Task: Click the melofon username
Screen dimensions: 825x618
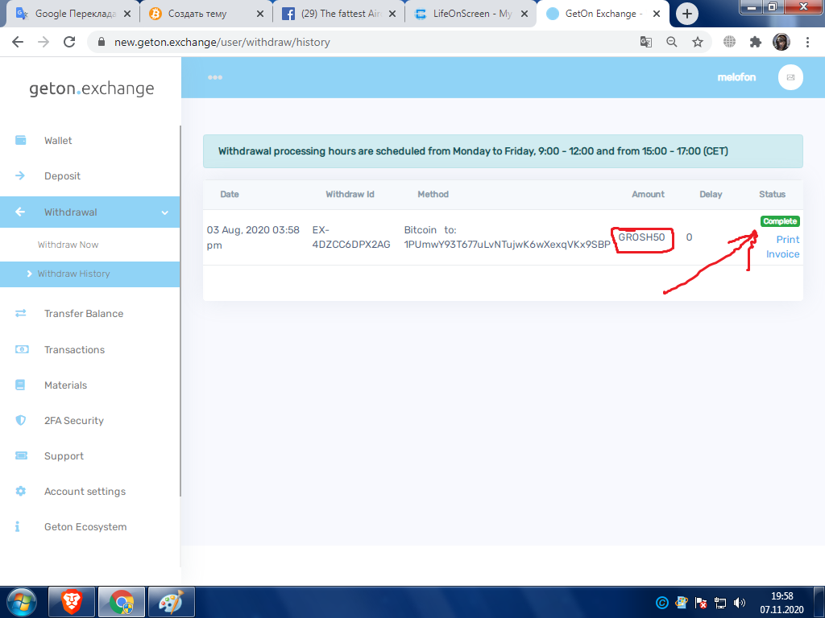Action: pyautogui.click(x=736, y=77)
